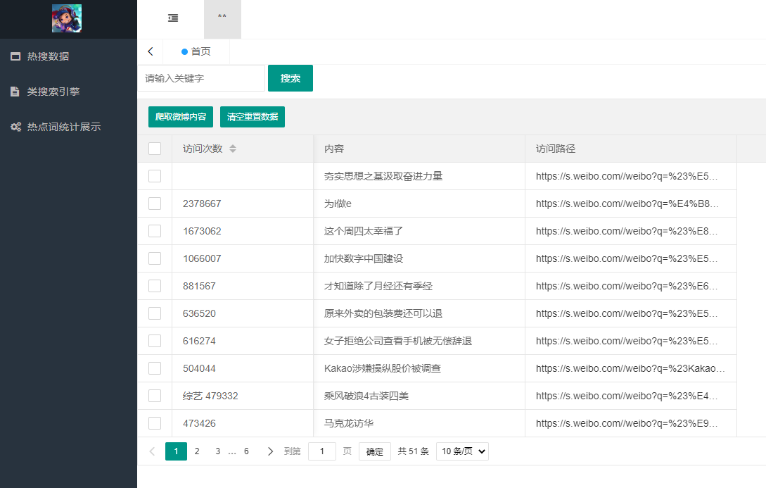Select the checkbox for 马龙龙访华
This screenshot has height=488, width=766.
(x=154, y=423)
